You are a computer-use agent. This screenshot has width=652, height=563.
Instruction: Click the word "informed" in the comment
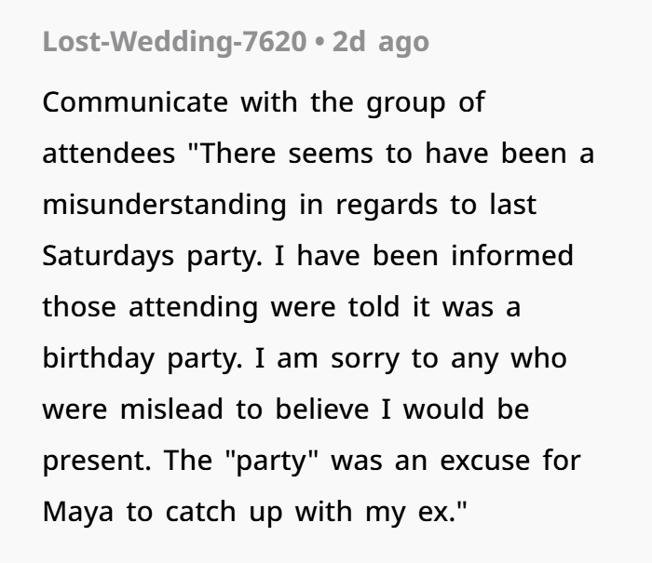(x=512, y=255)
